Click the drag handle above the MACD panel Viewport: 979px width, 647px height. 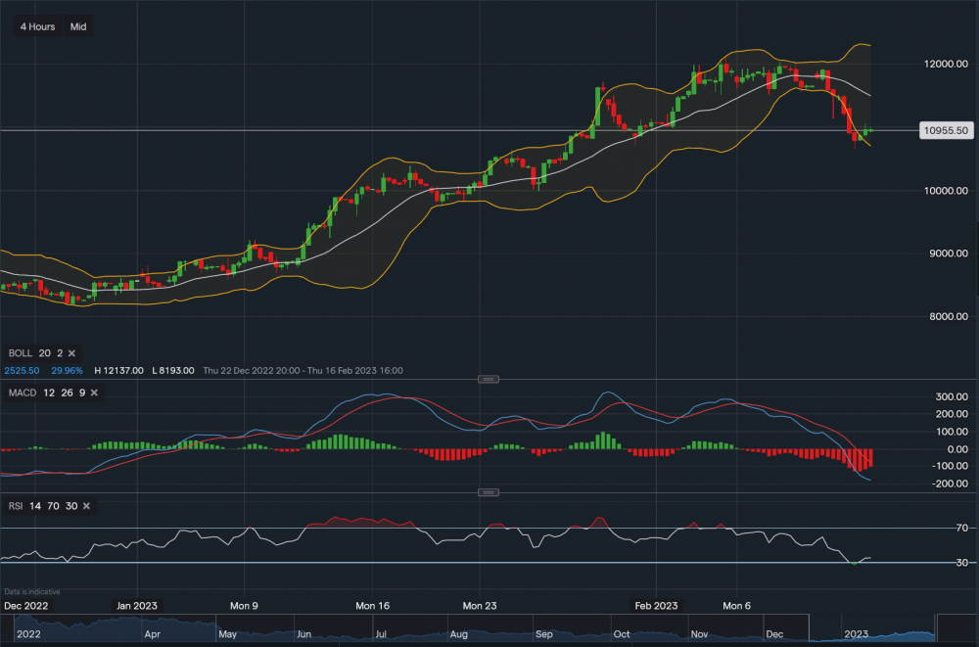[488, 379]
